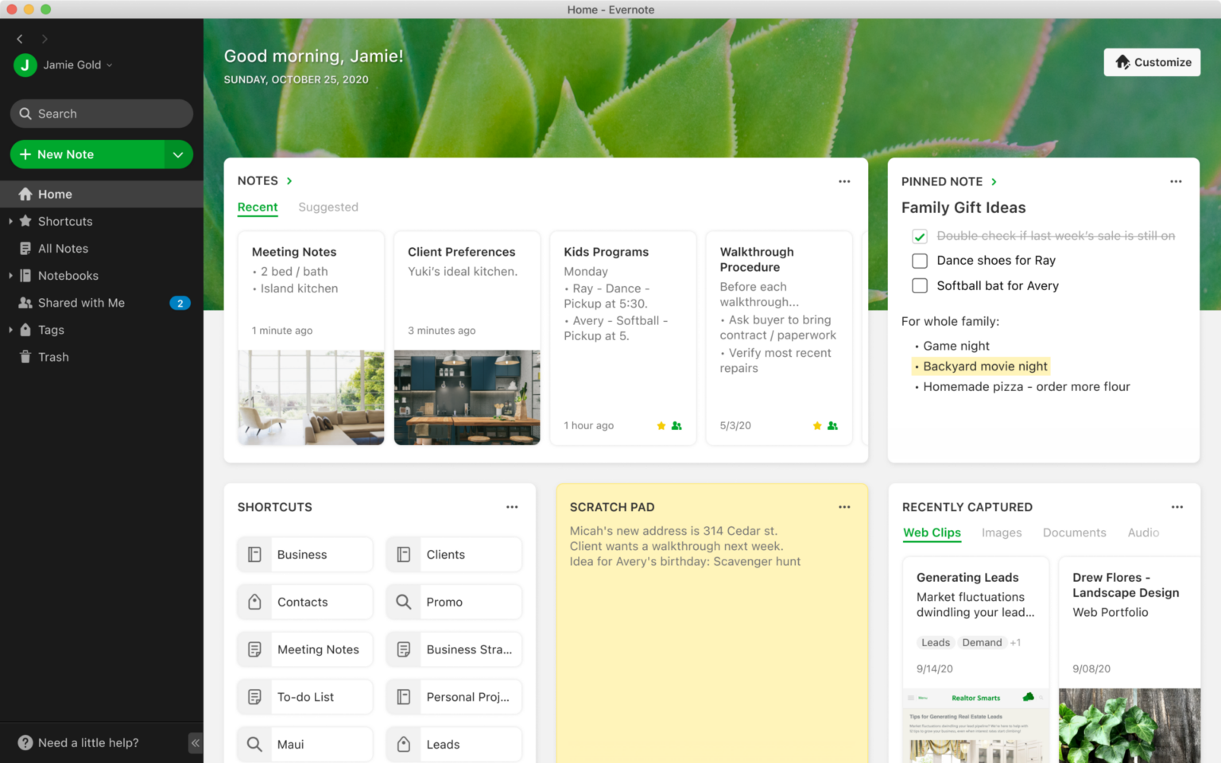Switch to the Images tab in Recently Captured
This screenshot has width=1221, height=763.
click(1002, 533)
